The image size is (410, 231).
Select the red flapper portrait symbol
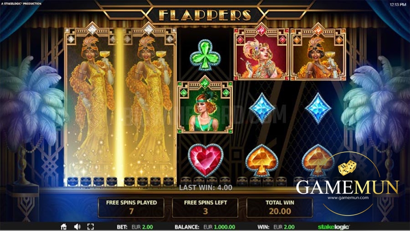pos(261,53)
